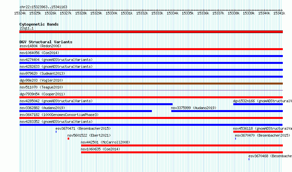Click the red nsv442501 variant bar
292x172 pixels.
click(182, 145)
